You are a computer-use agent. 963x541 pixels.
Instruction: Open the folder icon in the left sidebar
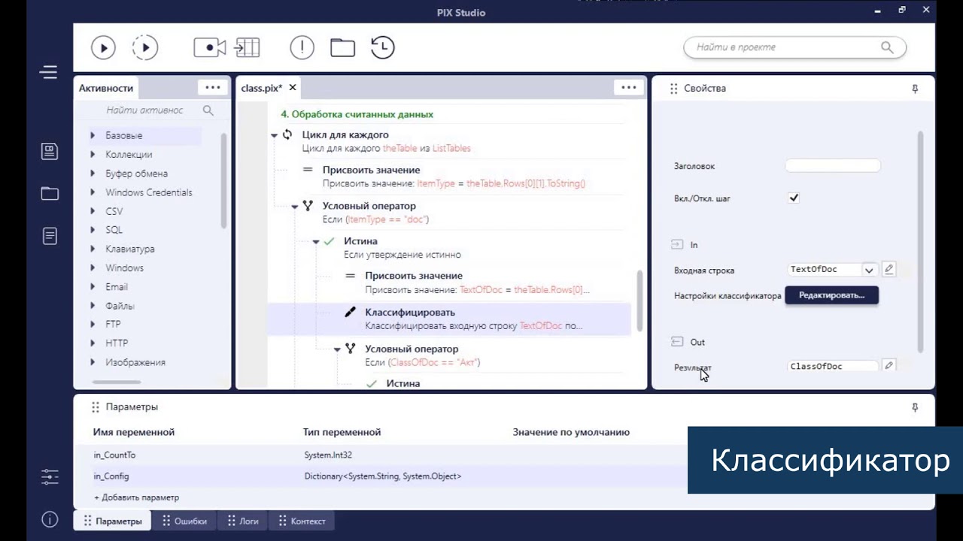tap(50, 193)
